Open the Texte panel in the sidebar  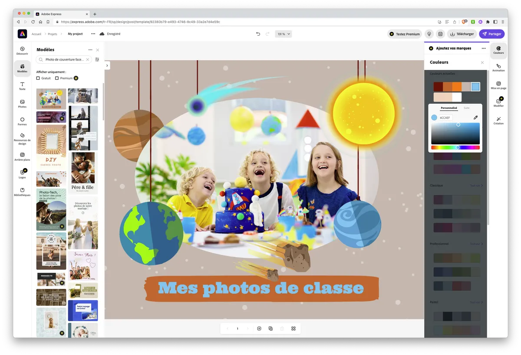22,85
